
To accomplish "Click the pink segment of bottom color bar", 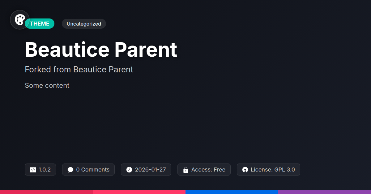I will (x=139, y=192).
